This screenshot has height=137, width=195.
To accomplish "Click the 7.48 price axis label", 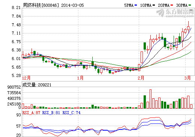I will (x=16, y=25).
